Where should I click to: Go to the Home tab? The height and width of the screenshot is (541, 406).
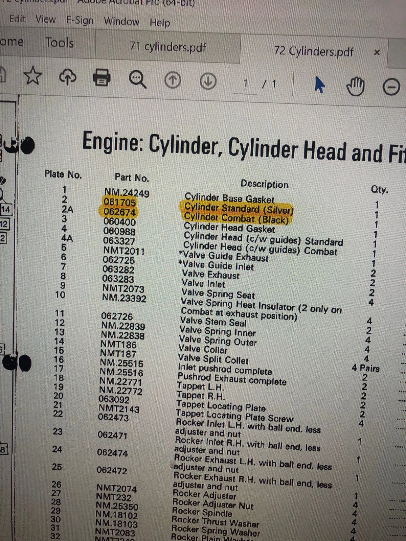[x=12, y=42]
